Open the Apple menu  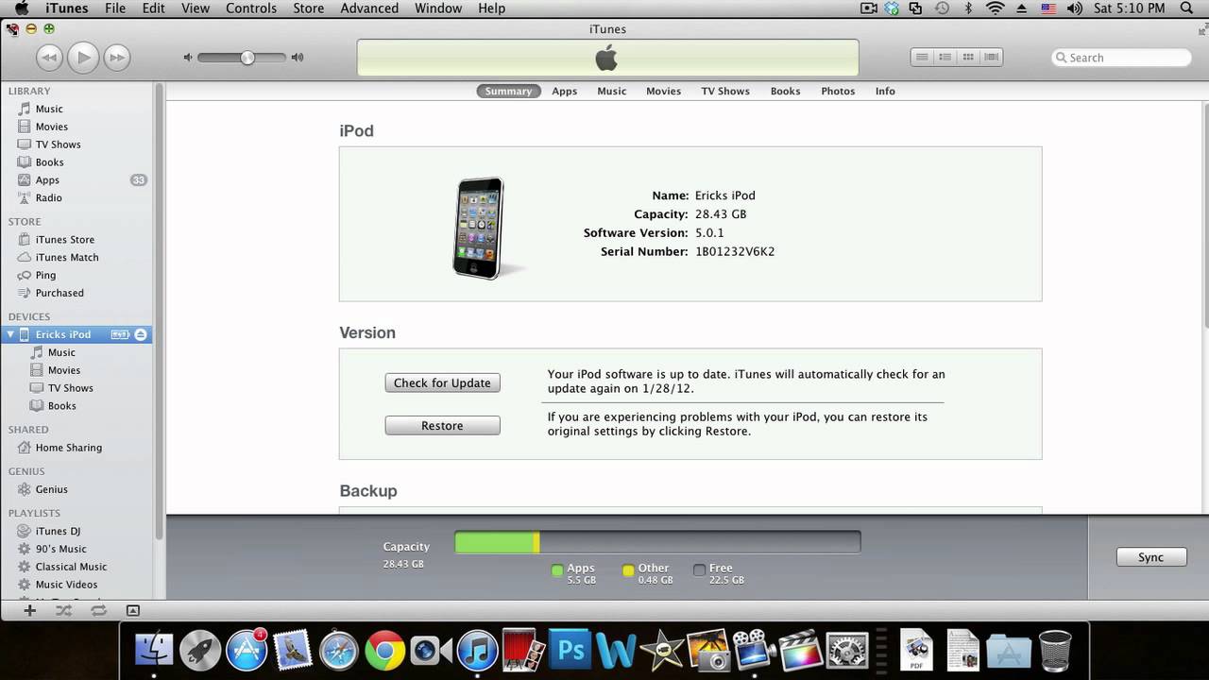pos(21,8)
